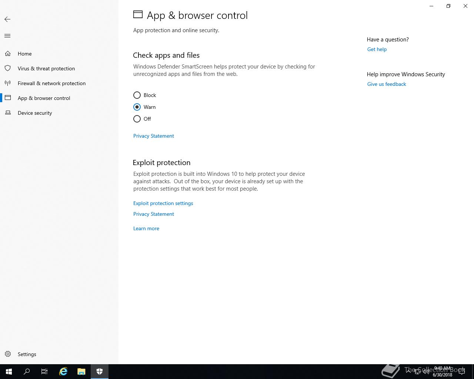Viewport: 474px width, 379px height.
Task: Click Give us feedback link
Action: click(x=387, y=84)
